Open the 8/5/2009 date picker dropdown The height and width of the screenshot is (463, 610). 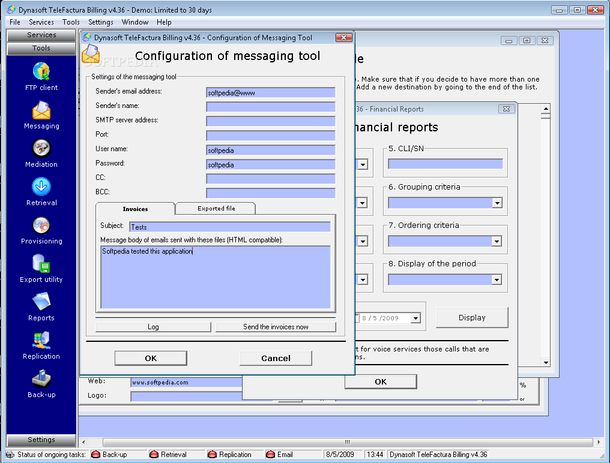tap(415, 318)
